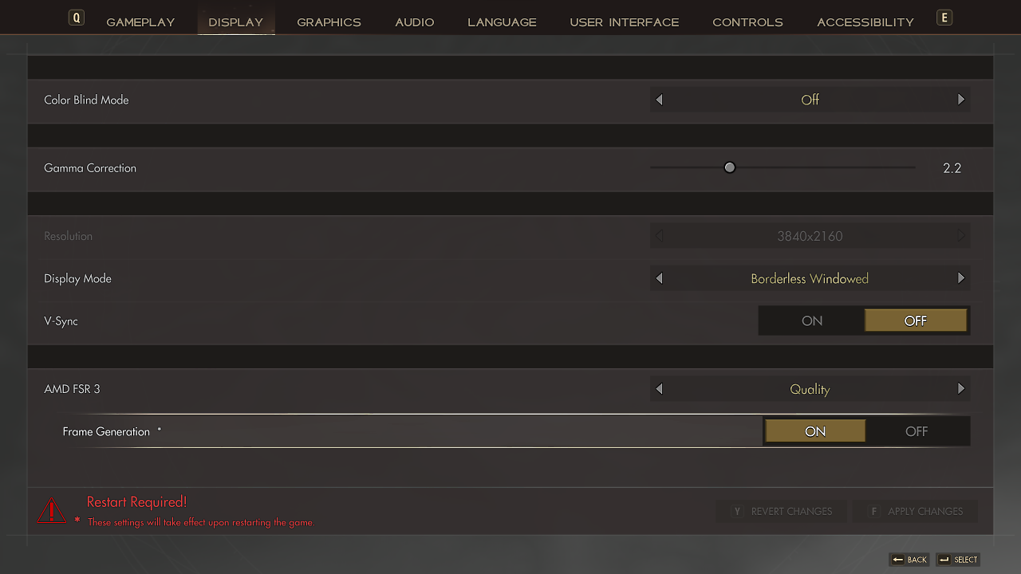Click right arrow for Color Blind Mode
The height and width of the screenshot is (574, 1021).
pos(961,100)
